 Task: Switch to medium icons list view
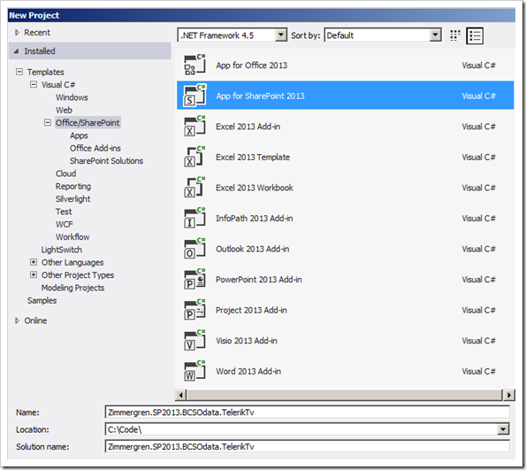pyautogui.click(x=475, y=35)
